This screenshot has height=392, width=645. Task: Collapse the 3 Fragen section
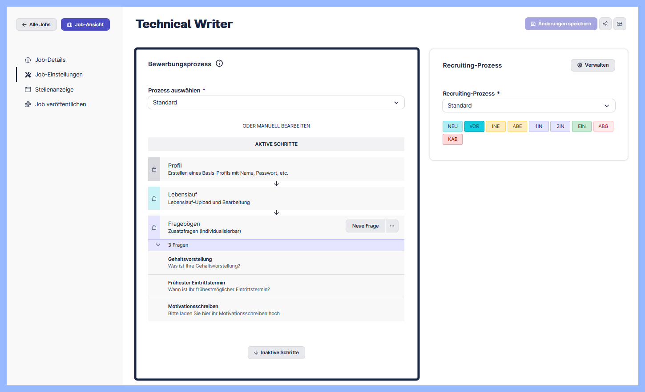click(158, 245)
